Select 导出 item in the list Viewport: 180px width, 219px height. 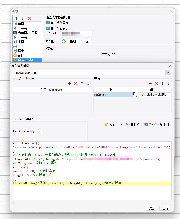tap(21, 51)
